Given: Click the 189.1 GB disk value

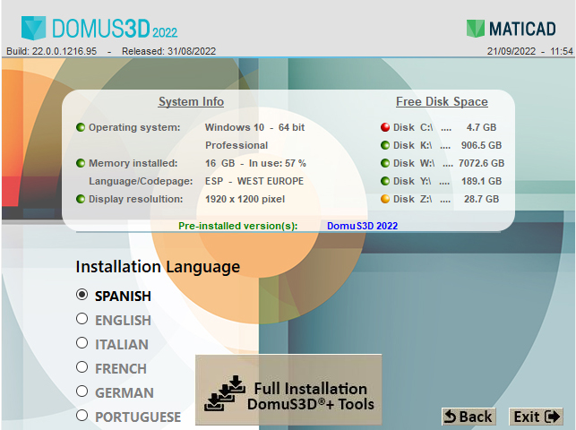Looking at the screenshot, I should [481, 181].
